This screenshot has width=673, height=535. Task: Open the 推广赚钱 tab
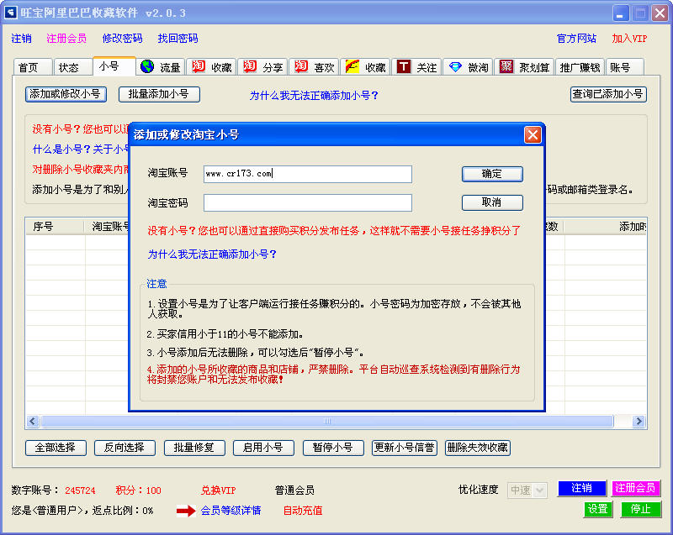tap(580, 67)
